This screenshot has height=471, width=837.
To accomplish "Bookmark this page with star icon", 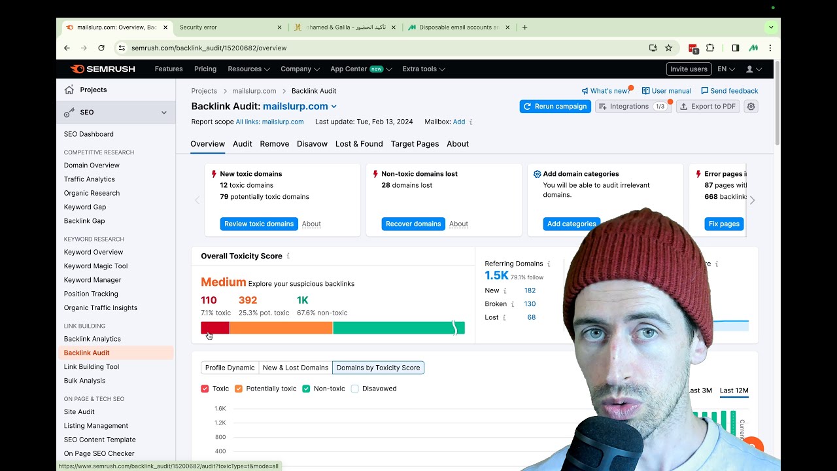I will (x=668, y=48).
